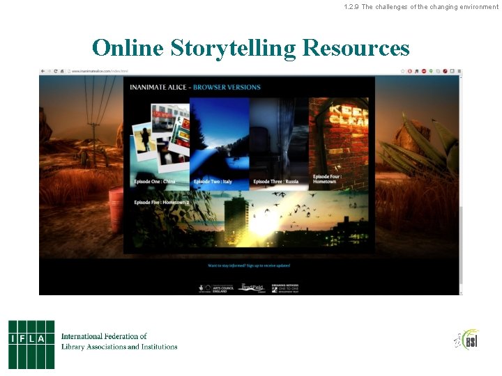Viewport: 502px width, 376px height.
Task: Click the 'Browser Versions' heading text
Action: point(227,87)
